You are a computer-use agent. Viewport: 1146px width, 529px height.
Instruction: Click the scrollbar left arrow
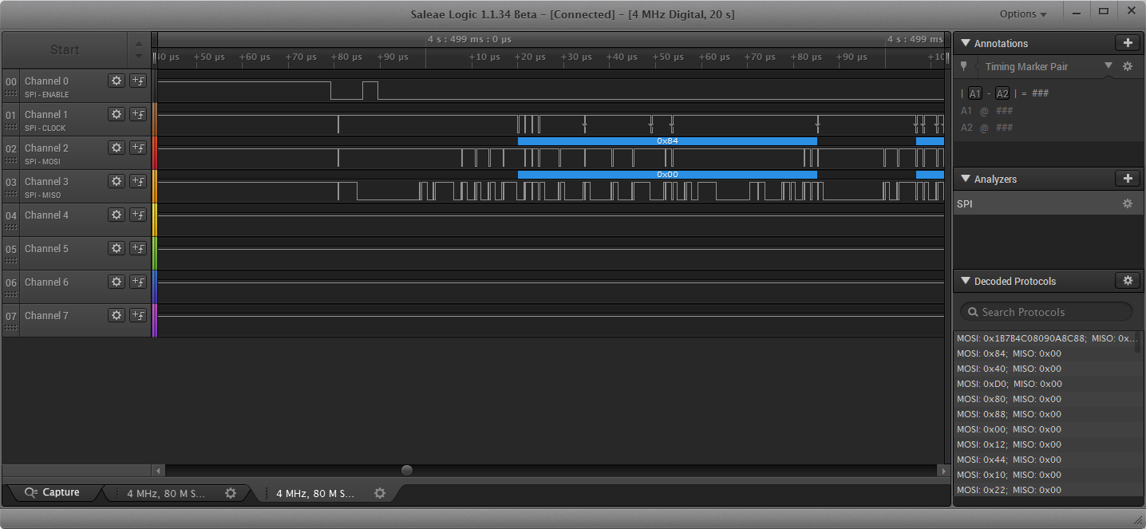tap(158, 471)
